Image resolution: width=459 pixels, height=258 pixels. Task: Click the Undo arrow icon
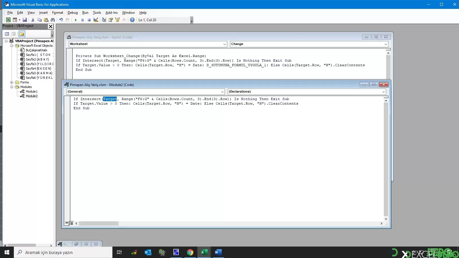pyautogui.click(x=61, y=20)
